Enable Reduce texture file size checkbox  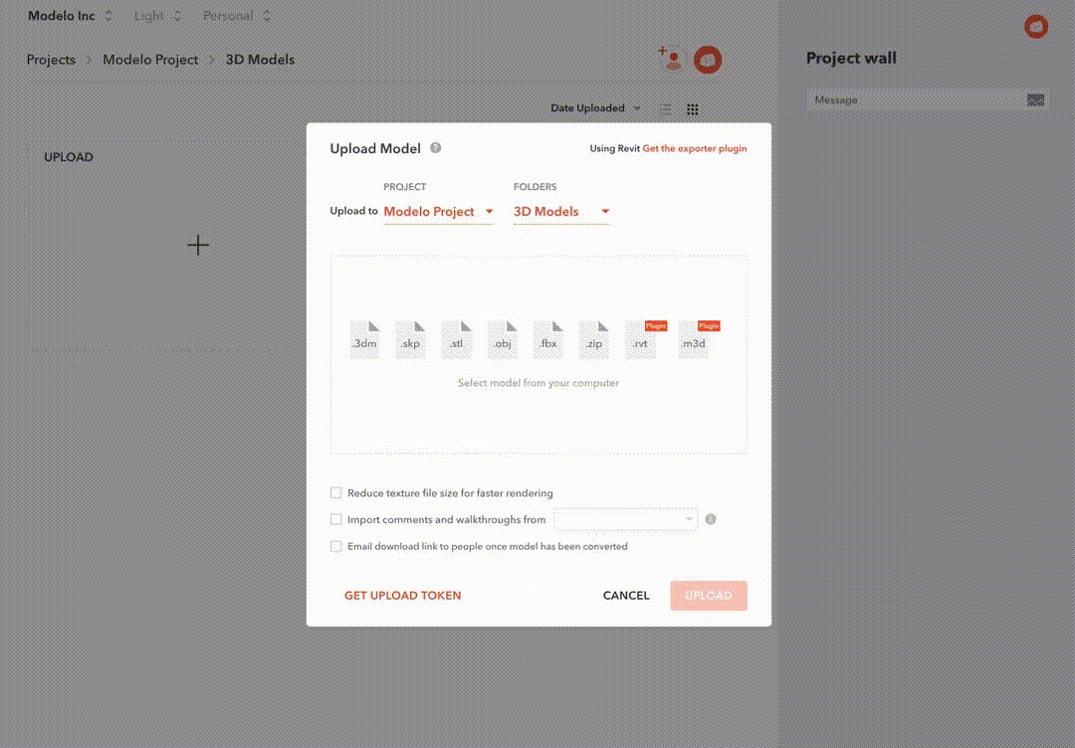click(336, 493)
